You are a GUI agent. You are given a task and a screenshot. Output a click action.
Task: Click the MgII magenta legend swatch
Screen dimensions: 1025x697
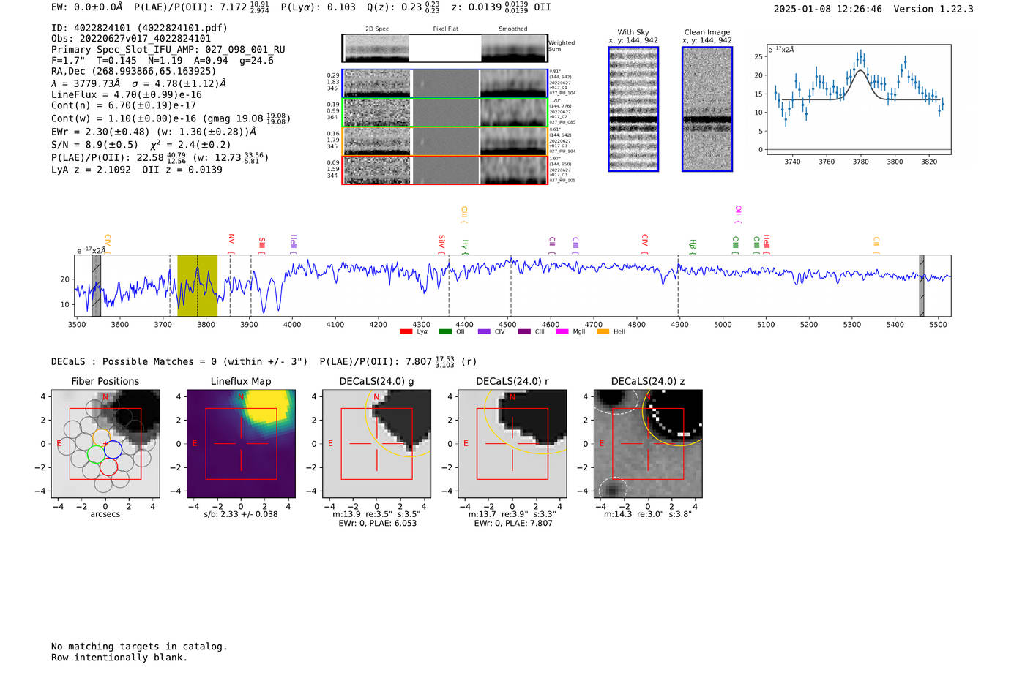point(563,332)
